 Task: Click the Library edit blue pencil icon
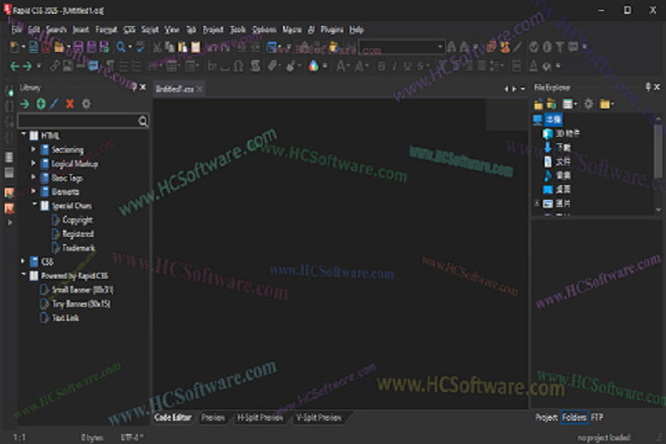[x=54, y=104]
